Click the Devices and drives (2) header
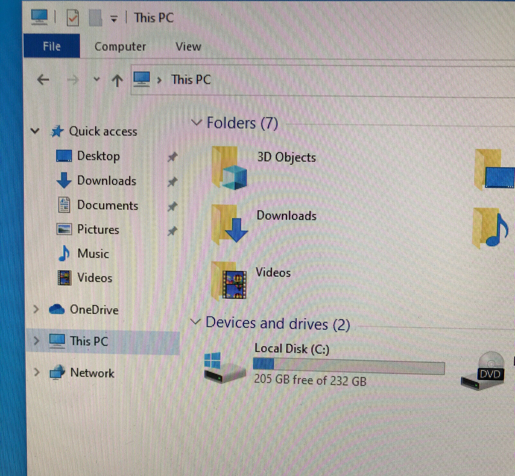Image resolution: width=515 pixels, height=476 pixels. (x=277, y=323)
